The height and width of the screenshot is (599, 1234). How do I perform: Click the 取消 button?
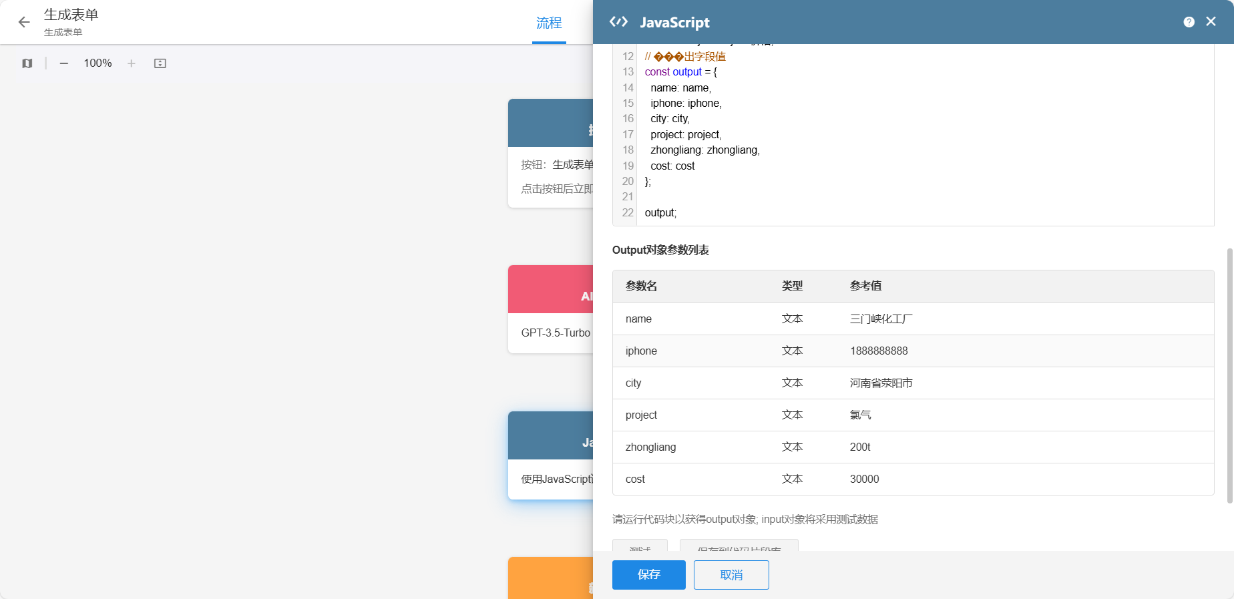point(731,574)
